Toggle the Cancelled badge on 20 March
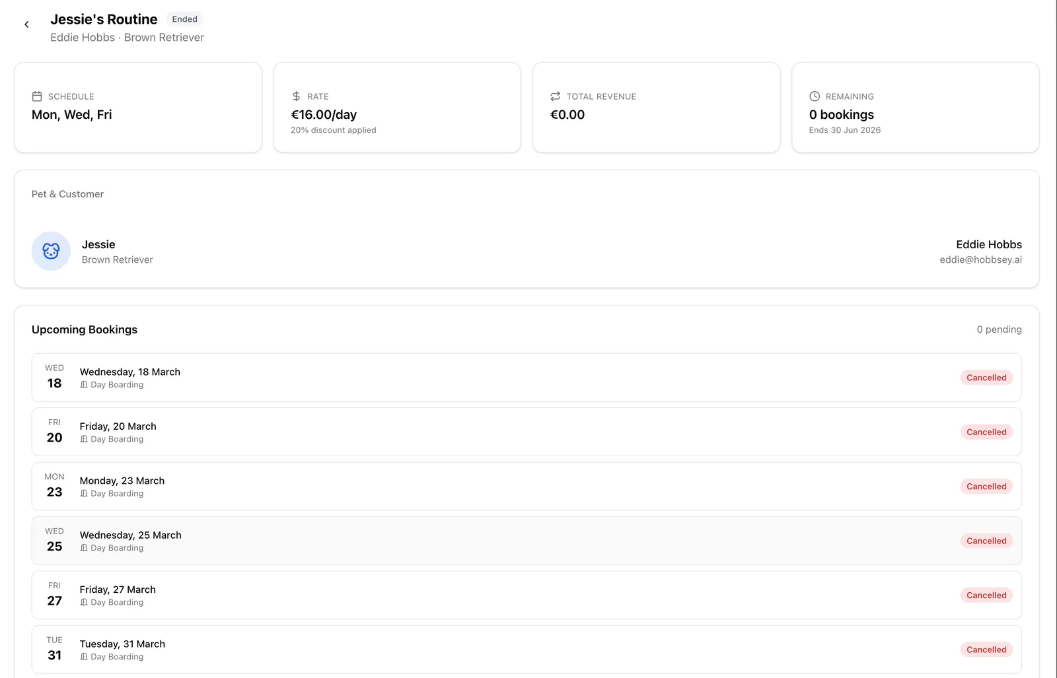 tap(986, 432)
